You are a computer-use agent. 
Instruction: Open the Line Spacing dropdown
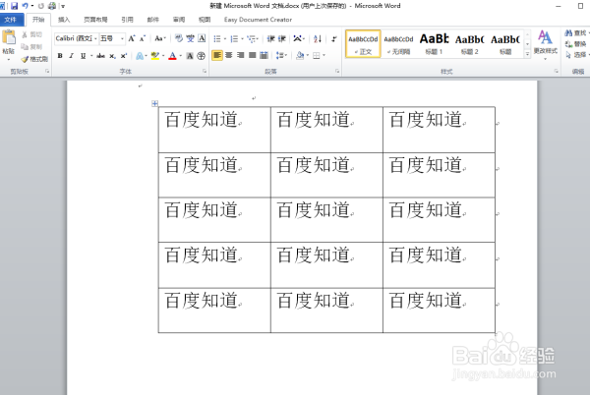click(281, 56)
